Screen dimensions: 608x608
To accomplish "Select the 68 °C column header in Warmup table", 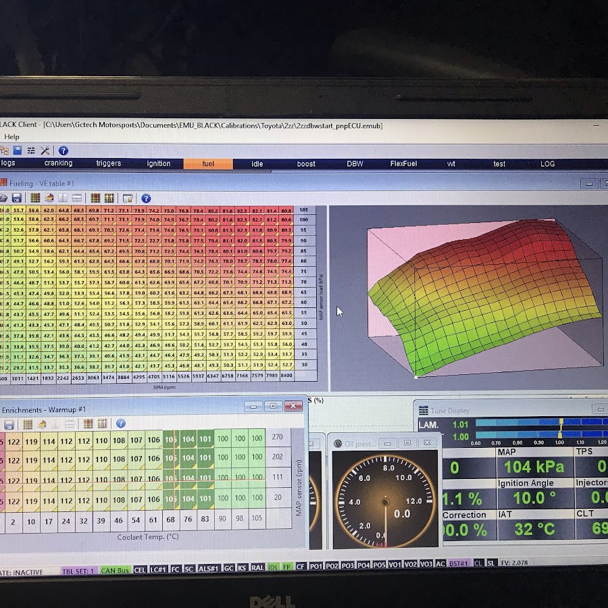I will (x=171, y=520).
